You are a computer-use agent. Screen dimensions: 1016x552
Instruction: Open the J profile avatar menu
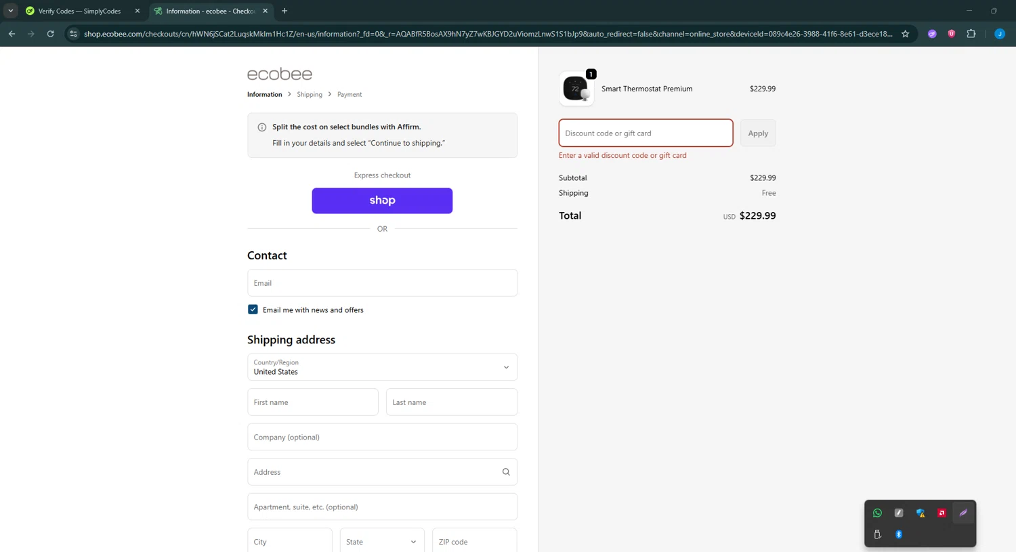1000,34
